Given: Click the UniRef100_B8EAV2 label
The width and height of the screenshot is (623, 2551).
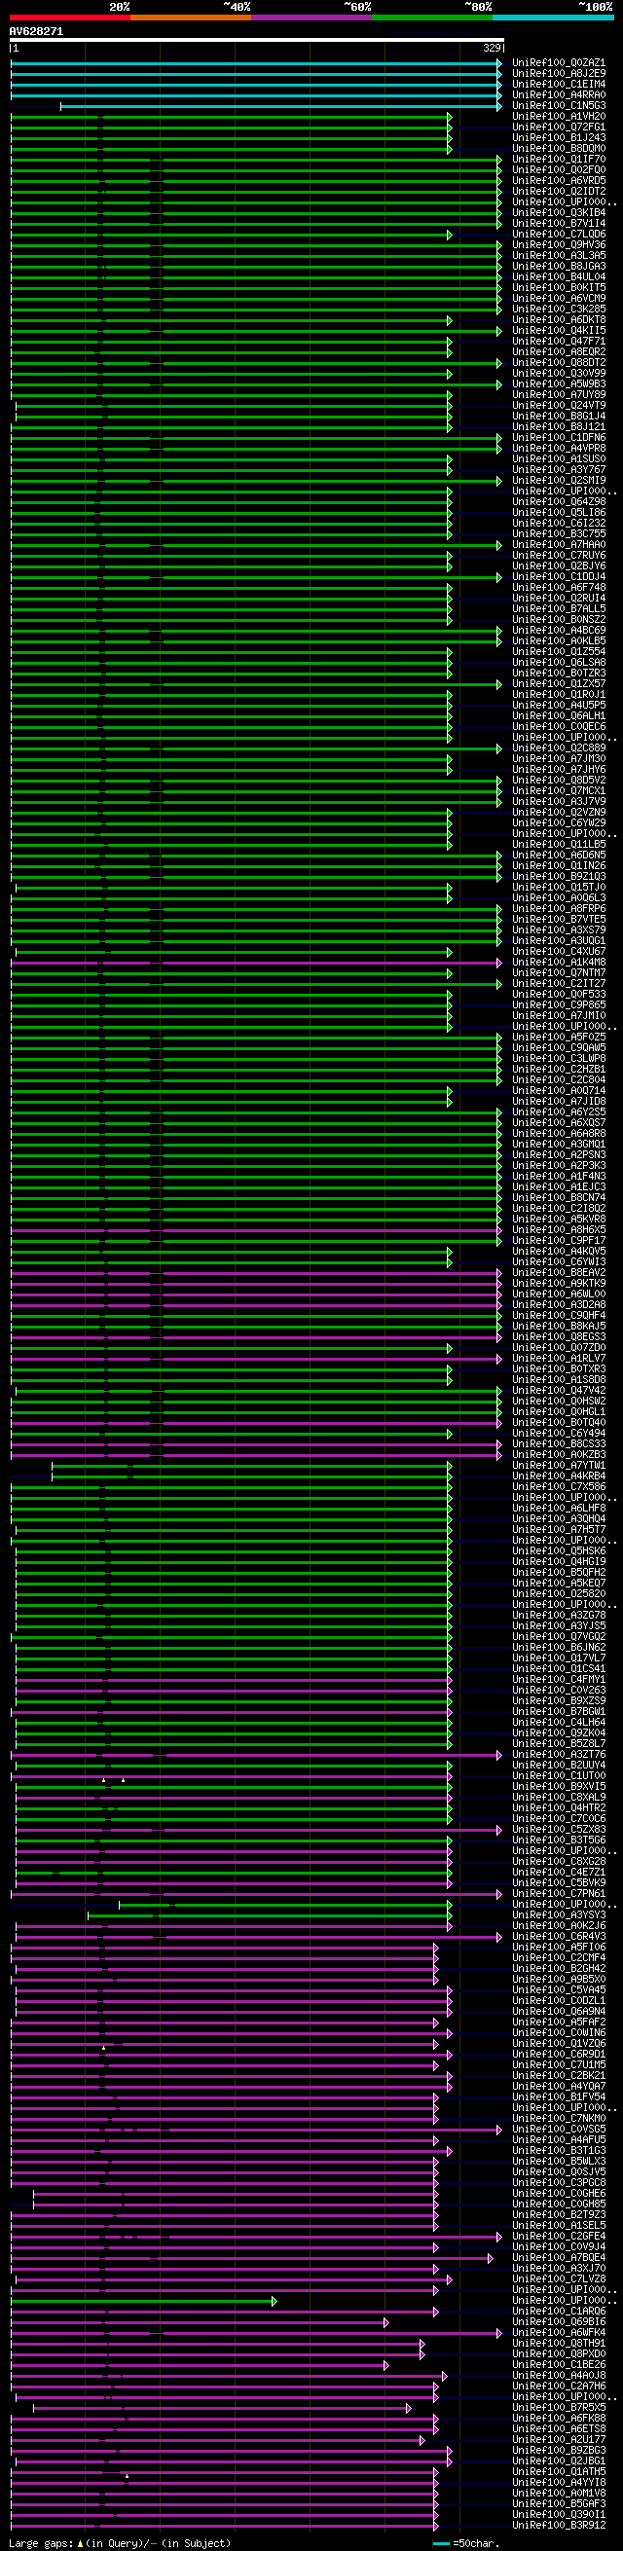Looking at the screenshot, I should pyautogui.click(x=559, y=1273).
